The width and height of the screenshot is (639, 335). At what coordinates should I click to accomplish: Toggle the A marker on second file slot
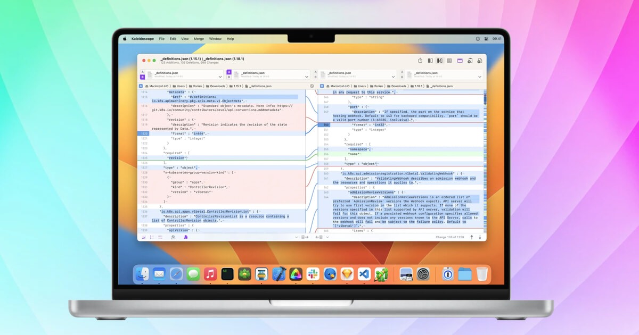click(x=229, y=72)
